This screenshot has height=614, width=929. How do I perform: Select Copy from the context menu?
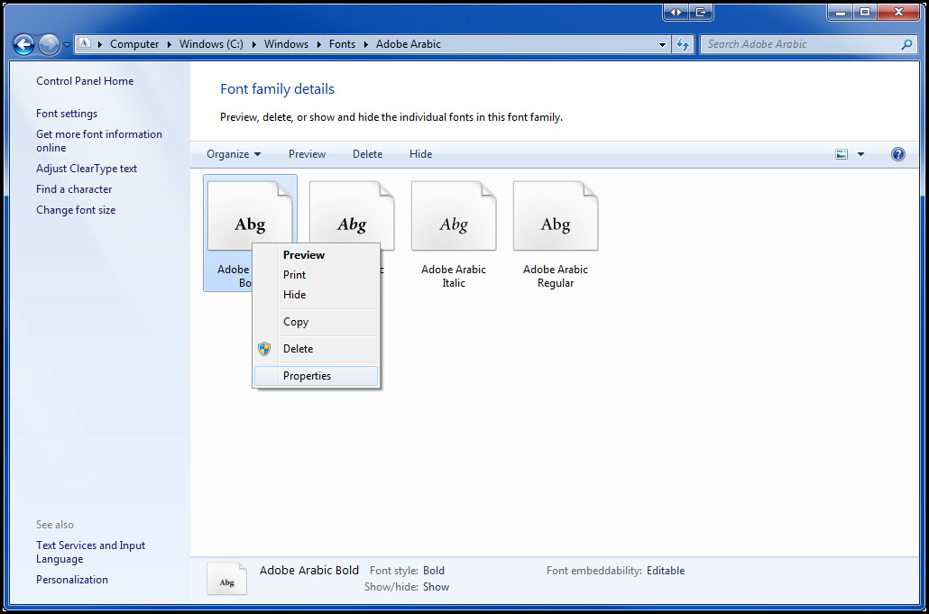296,322
